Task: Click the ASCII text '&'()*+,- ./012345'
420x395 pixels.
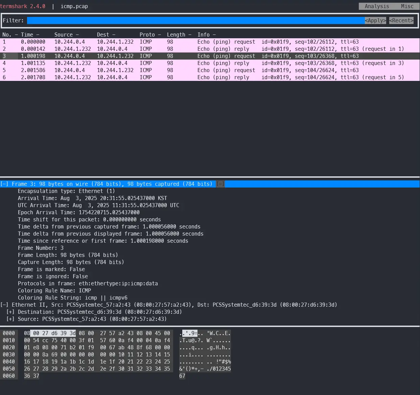Action: 205,369
